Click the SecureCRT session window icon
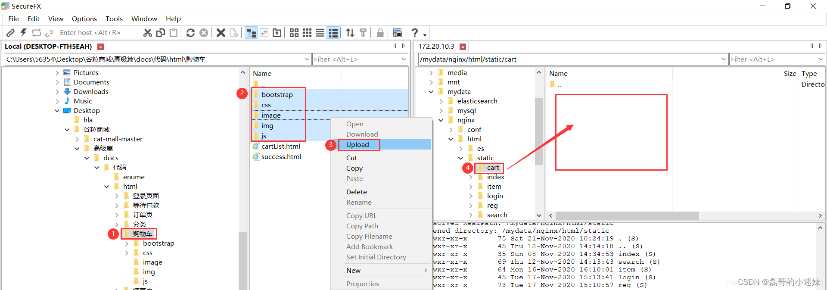The image size is (827, 290). (x=398, y=33)
